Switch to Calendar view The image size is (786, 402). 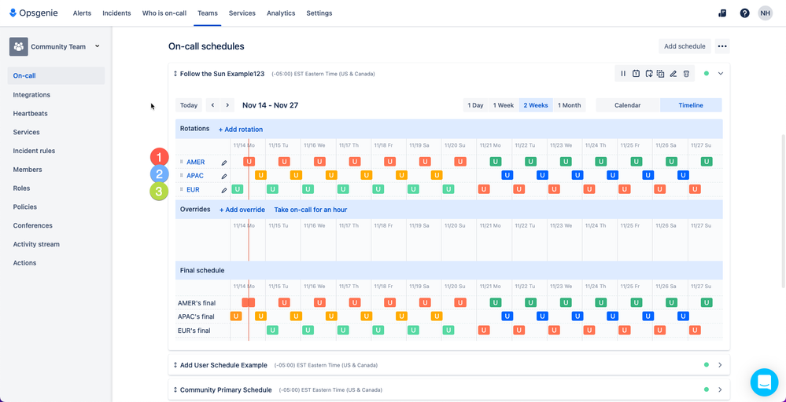[628, 105]
